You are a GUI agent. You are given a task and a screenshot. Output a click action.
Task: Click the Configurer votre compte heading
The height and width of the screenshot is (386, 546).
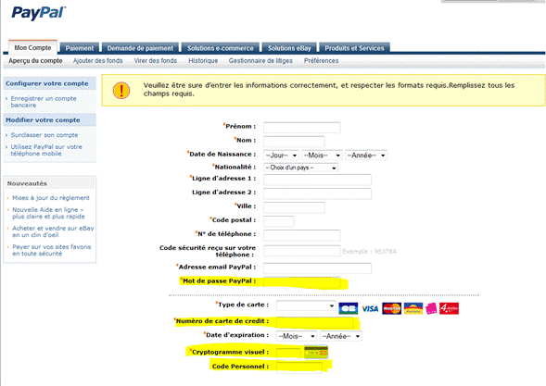pyautogui.click(x=47, y=83)
